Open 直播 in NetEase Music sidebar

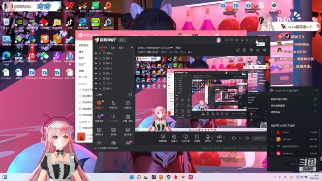(x=81, y=71)
